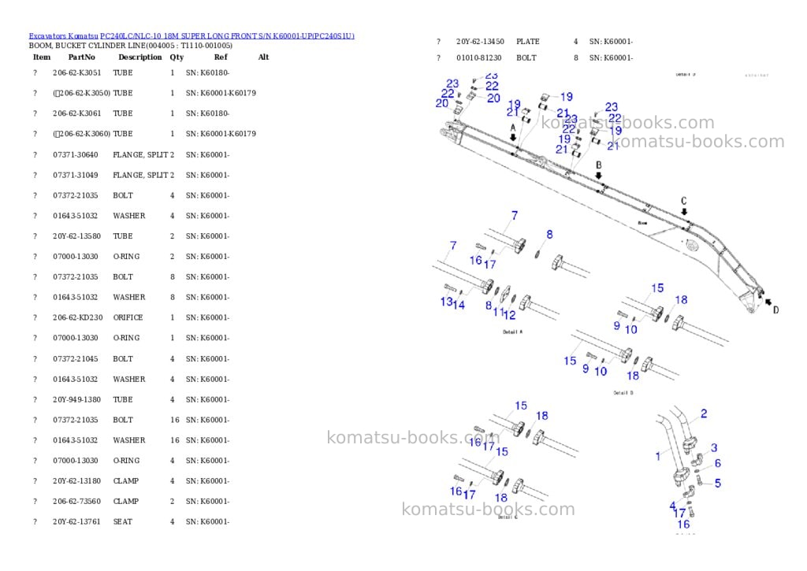The width and height of the screenshot is (807, 571).
Task: Click the Item column header
Action: pos(42,57)
